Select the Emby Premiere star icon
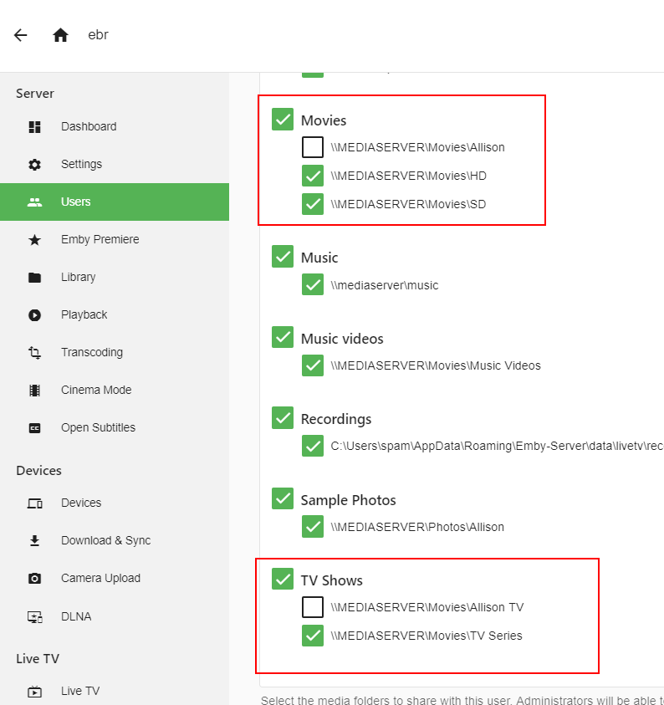This screenshot has height=705, width=664. [34, 240]
